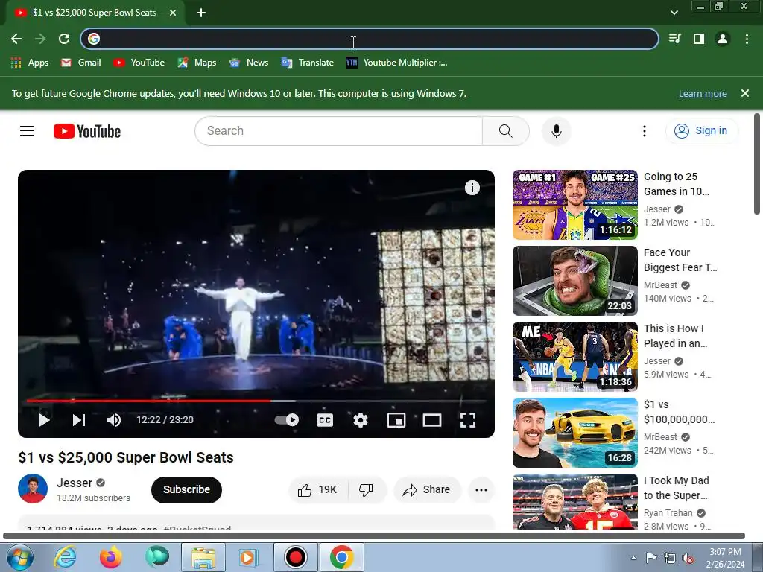Click the browser forward arrow

pos(40,39)
